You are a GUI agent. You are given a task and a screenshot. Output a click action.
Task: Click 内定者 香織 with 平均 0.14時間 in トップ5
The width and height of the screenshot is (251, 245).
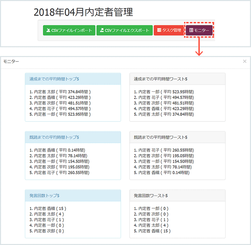(x=57, y=150)
